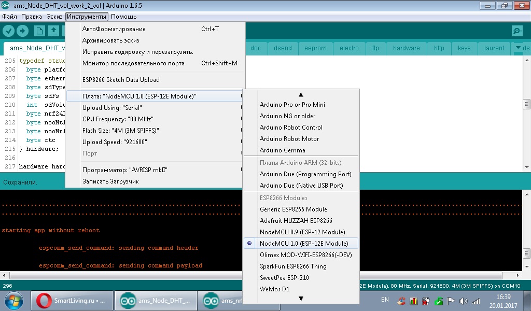This screenshot has width=531, height=311.
Task: Open the Эскиз menu
Action: pyautogui.click(x=54, y=17)
